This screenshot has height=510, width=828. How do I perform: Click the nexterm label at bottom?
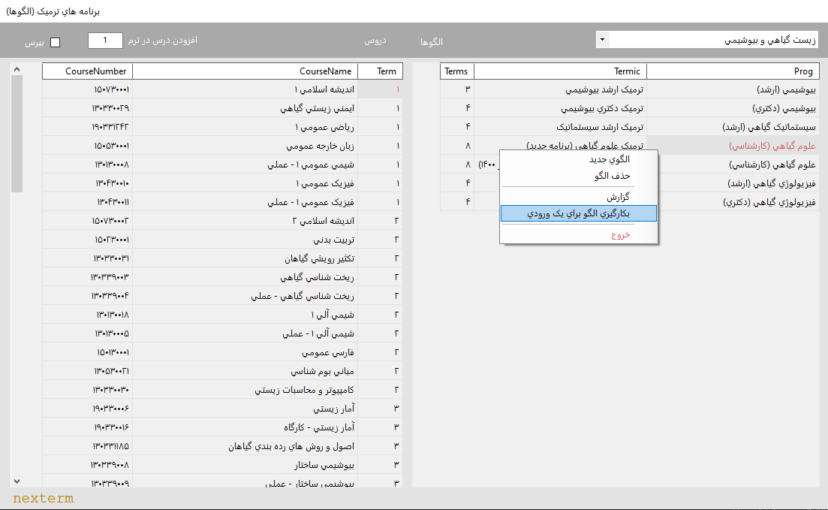coord(43,498)
